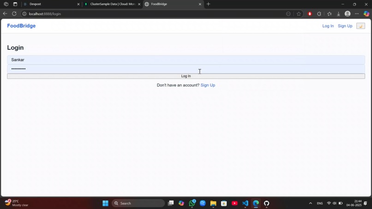
Task: Open GitHub Desktop from the taskbar
Action: [x=266, y=203]
